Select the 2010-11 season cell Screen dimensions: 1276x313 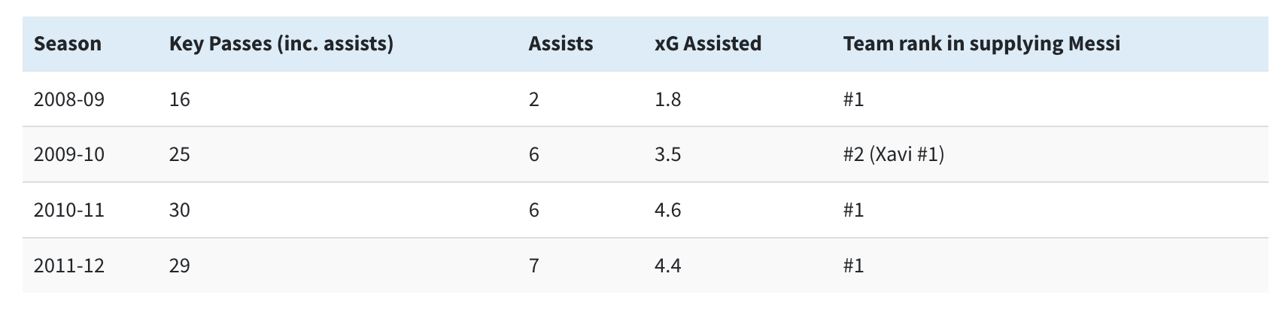pos(69,210)
